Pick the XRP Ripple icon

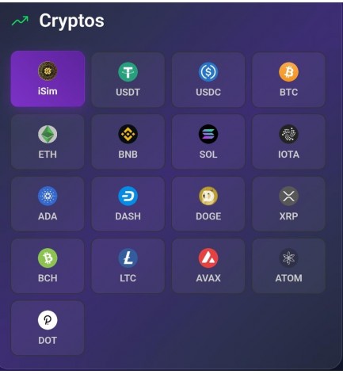(288, 196)
